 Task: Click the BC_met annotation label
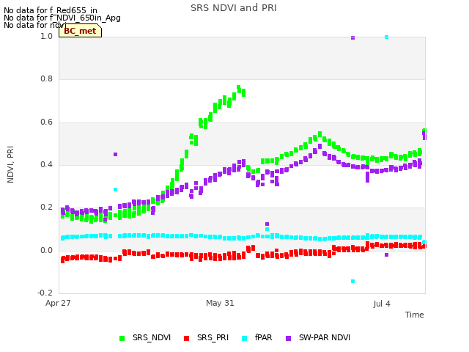pyautogui.click(x=80, y=31)
